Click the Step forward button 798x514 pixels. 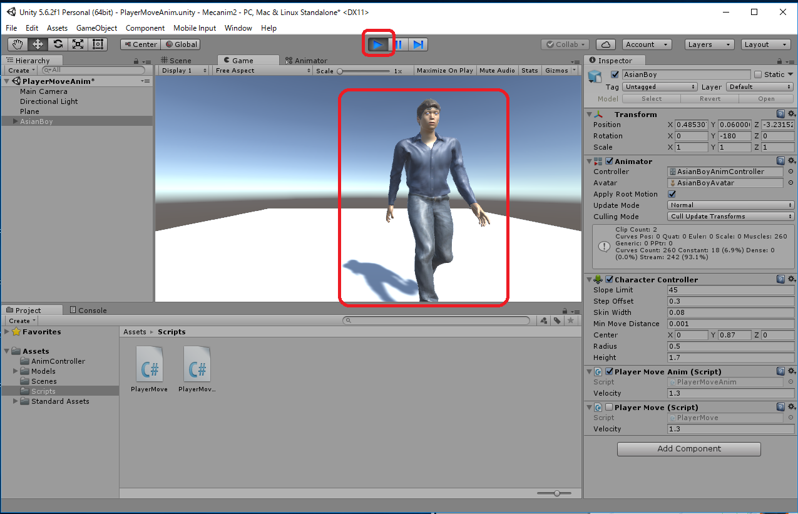click(419, 44)
